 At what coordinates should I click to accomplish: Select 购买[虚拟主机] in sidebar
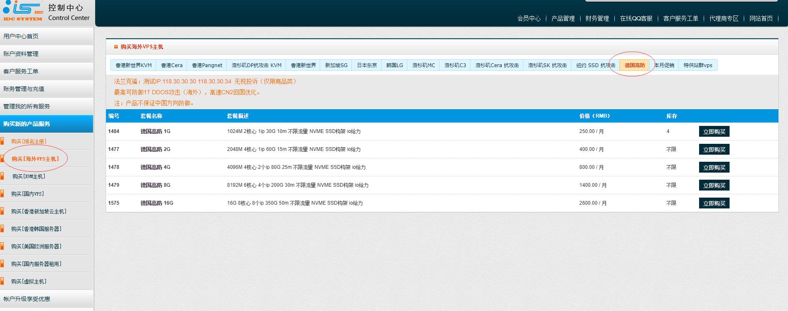29,281
